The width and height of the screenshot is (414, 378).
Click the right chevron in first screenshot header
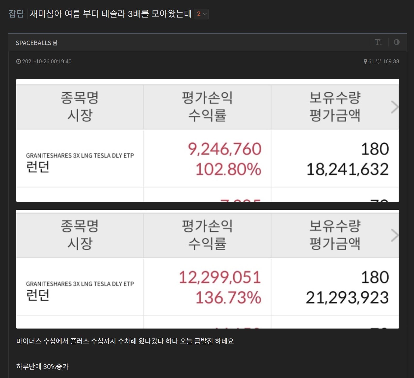[395, 107]
